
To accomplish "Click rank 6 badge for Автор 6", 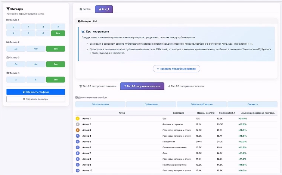I will (x=78, y=147).
